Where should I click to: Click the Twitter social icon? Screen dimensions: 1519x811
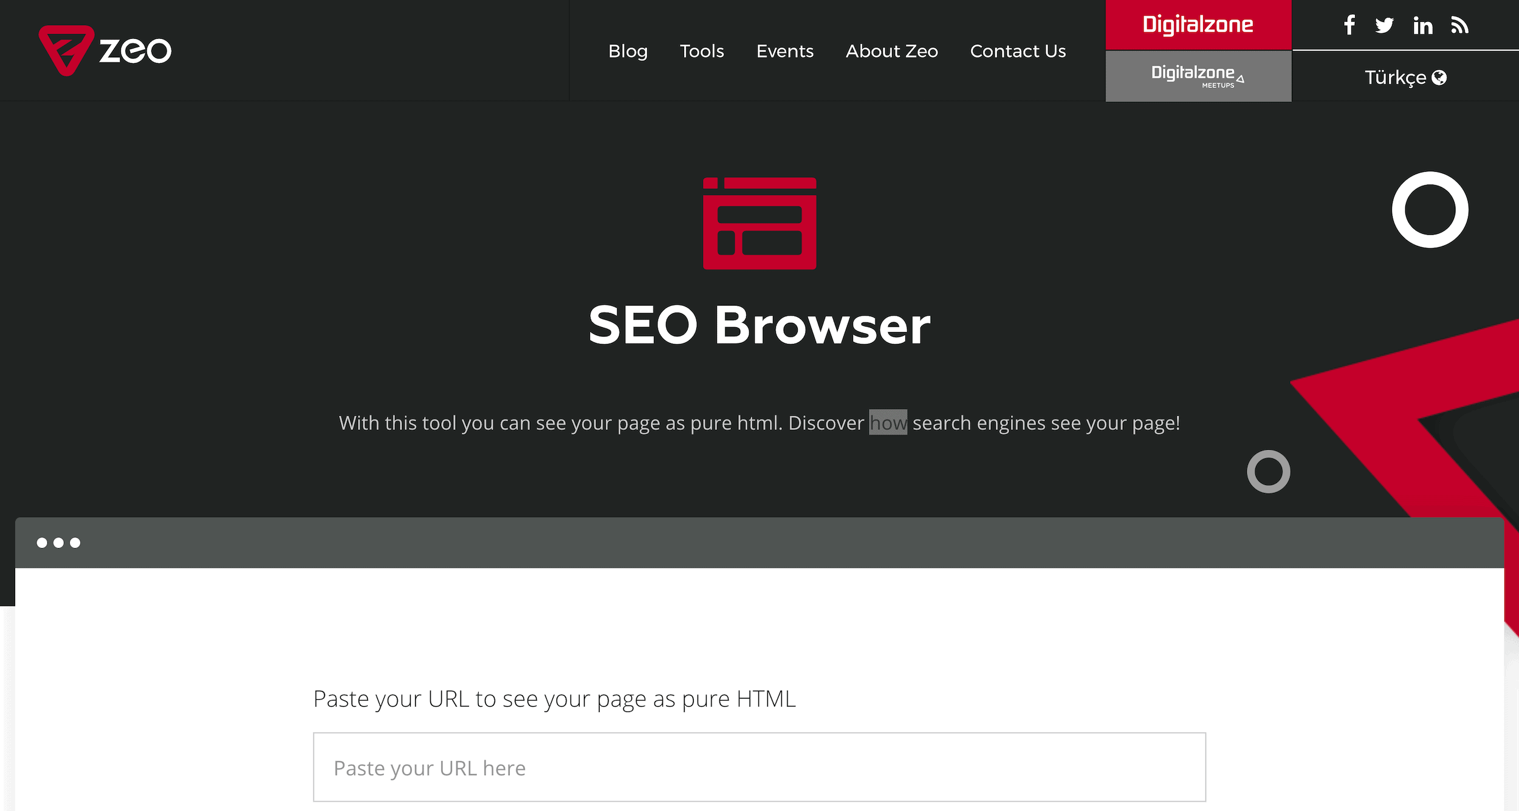click(1384, 25)
